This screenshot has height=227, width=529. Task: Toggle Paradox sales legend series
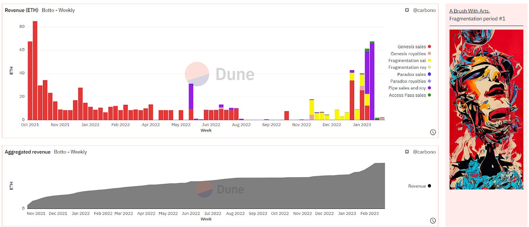(x=414, y=74)
